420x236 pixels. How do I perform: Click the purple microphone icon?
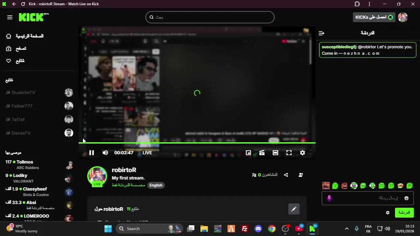[x=329, y=198]
